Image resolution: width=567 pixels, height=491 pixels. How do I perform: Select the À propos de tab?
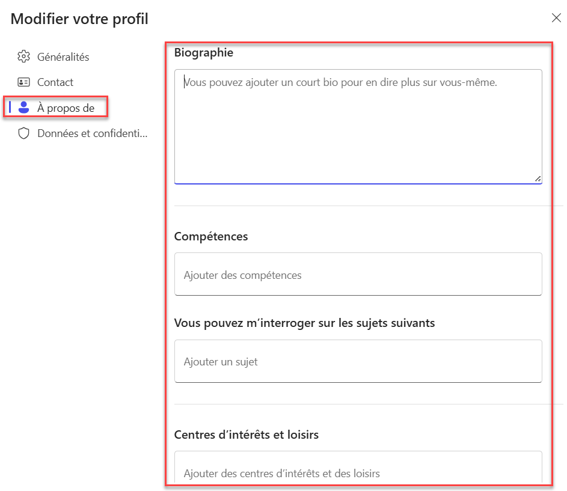[56, 108]
